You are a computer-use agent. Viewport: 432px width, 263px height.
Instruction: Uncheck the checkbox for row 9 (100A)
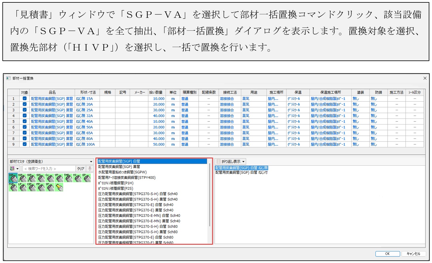click(24, 144)
